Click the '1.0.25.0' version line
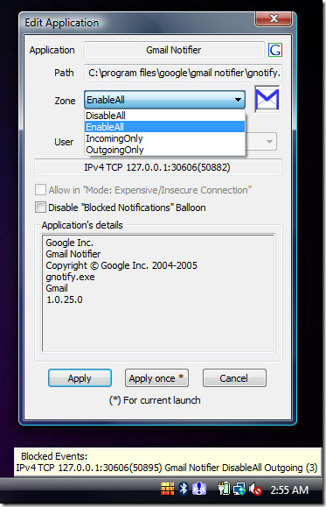 [x=64, y=299]
